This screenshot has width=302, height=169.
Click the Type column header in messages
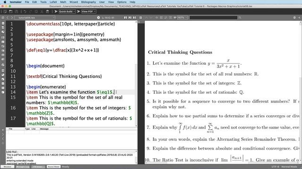tap(27, 129)
